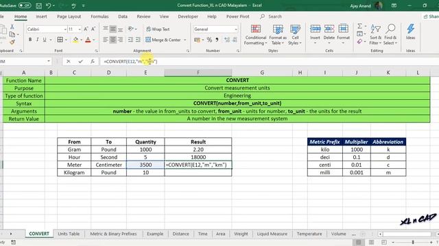Click the Format Painter brush icon
The width and height of the screenshot is (439, 246).
click(x=12, y=42)
